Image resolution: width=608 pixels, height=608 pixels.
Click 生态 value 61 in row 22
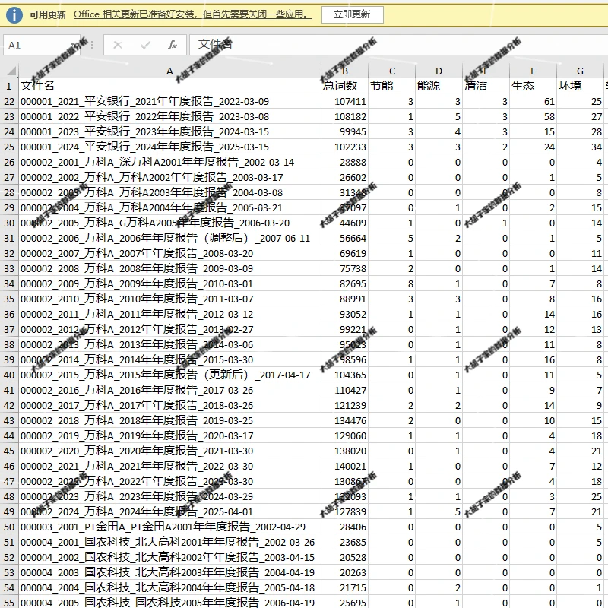534,102
